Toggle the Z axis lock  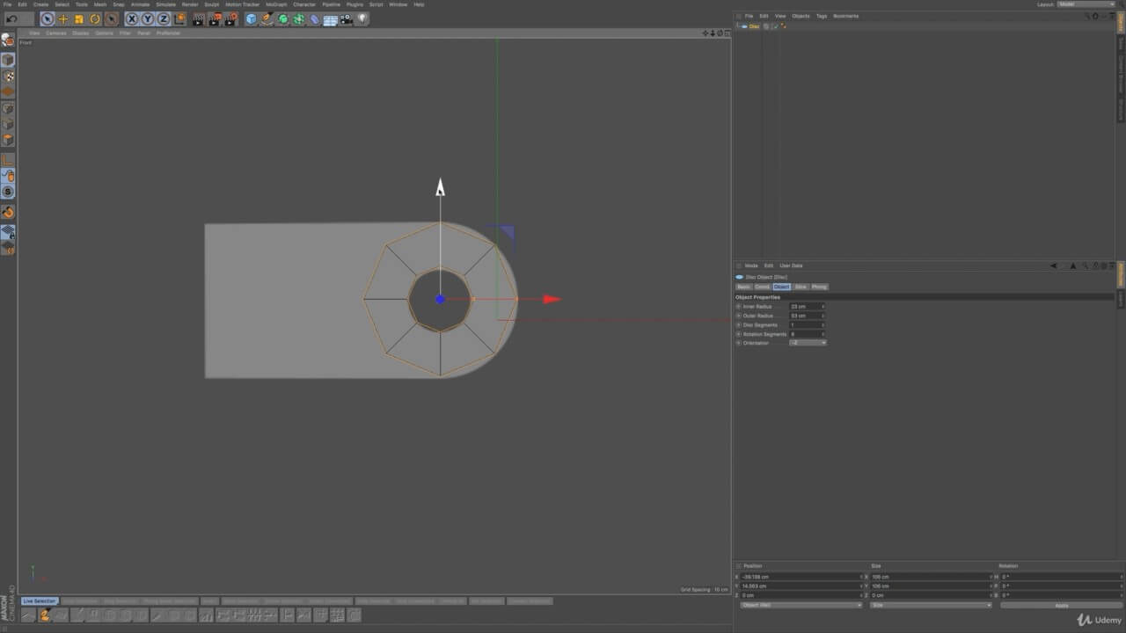[164, 18]
